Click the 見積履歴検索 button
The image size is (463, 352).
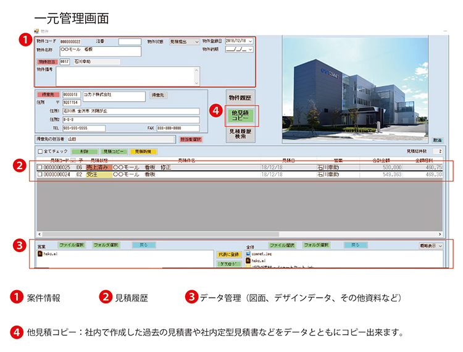(x=240, y=134)
